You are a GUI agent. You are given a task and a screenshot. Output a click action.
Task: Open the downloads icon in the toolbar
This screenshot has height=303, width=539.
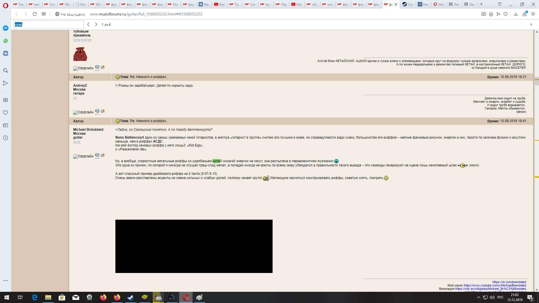pos(516,14)
